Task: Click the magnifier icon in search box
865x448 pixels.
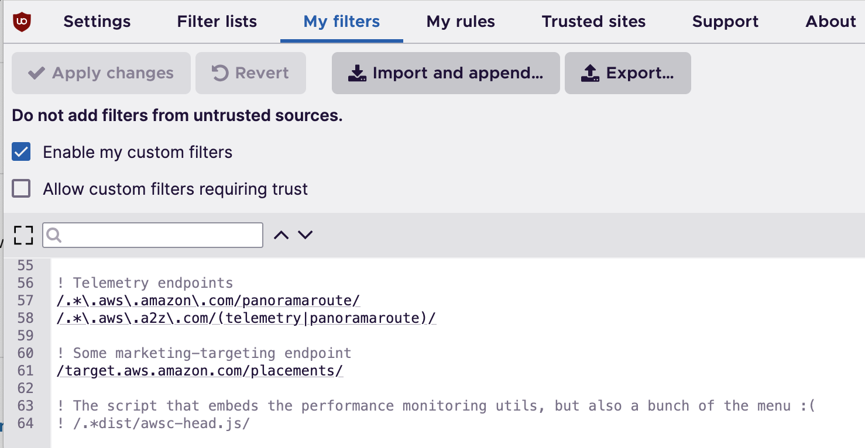Action: pyautogui.click(x=54, y=235)
